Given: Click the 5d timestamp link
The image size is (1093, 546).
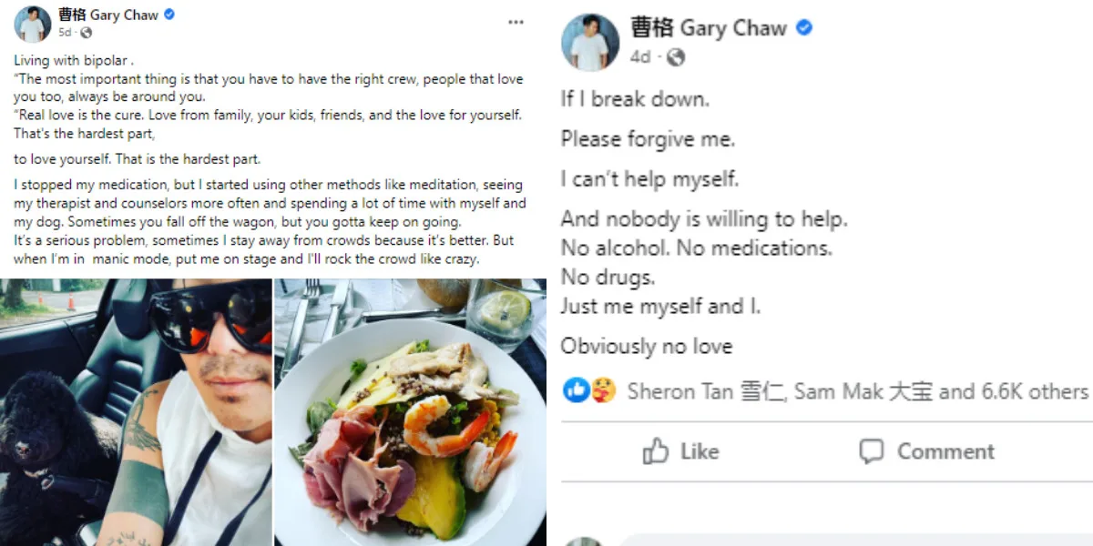Looking at the screenshot, I should coord(65,33).
